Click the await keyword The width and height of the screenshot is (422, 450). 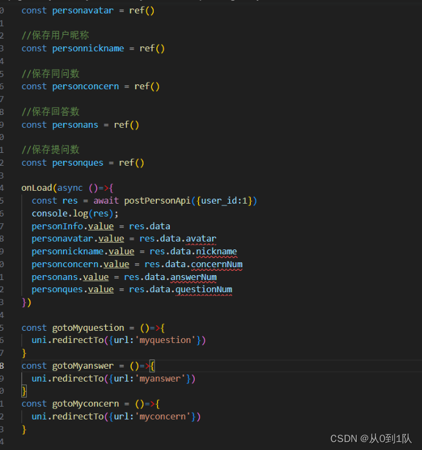106,201
